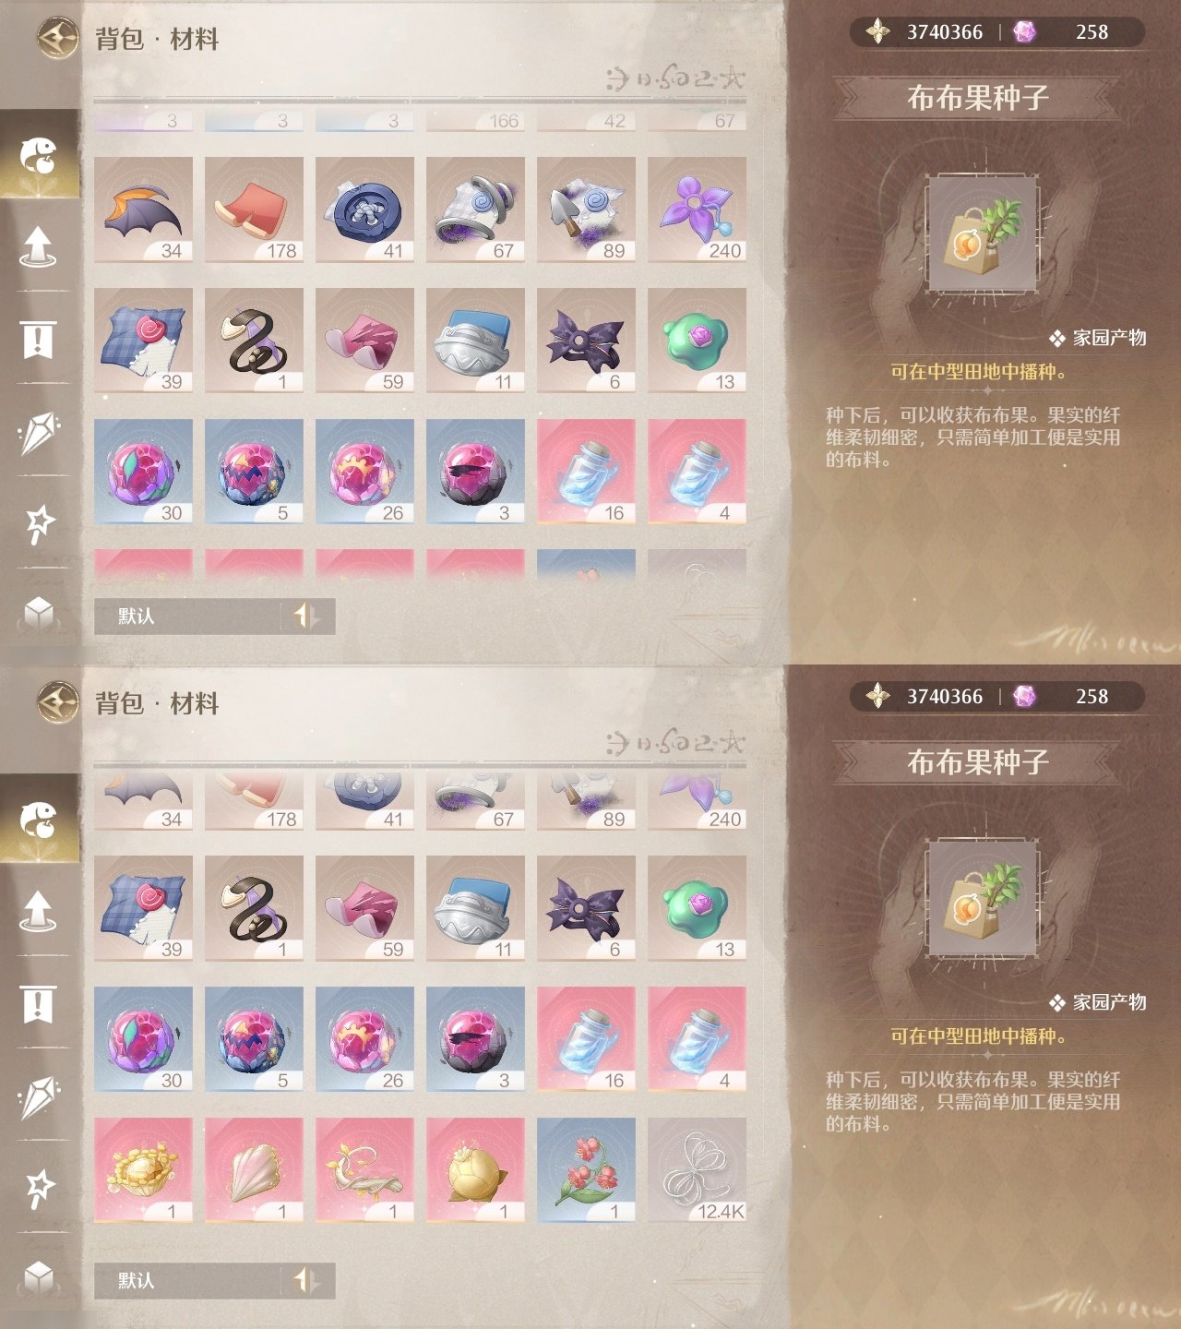Toggle sort order arrows beside 默认 in the lower screen
Viewport: 1181px width, 1329px height.
click(307, 1281)
